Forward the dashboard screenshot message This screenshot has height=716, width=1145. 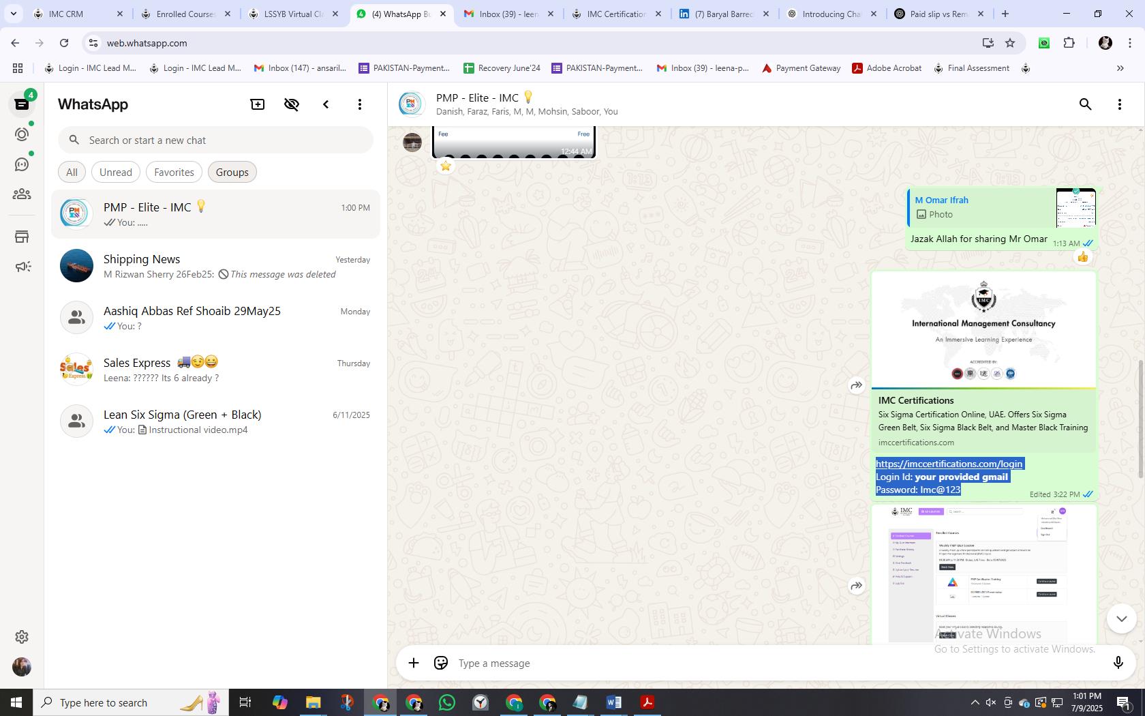(x=857, y=586)
